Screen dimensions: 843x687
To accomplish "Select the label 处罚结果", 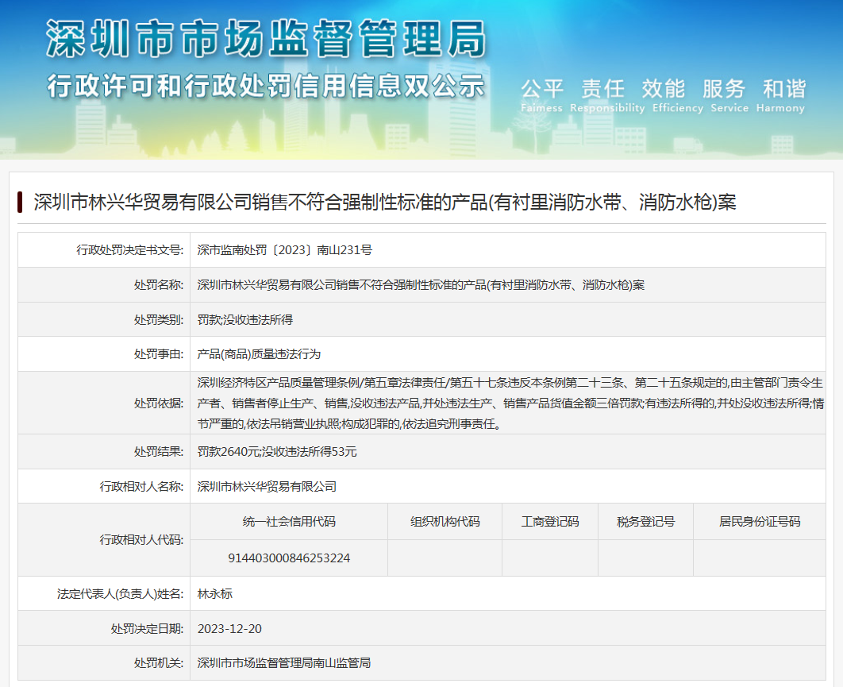I will 159,452.
